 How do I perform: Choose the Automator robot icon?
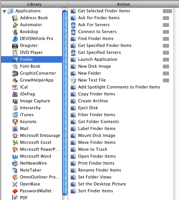[15, 25]
